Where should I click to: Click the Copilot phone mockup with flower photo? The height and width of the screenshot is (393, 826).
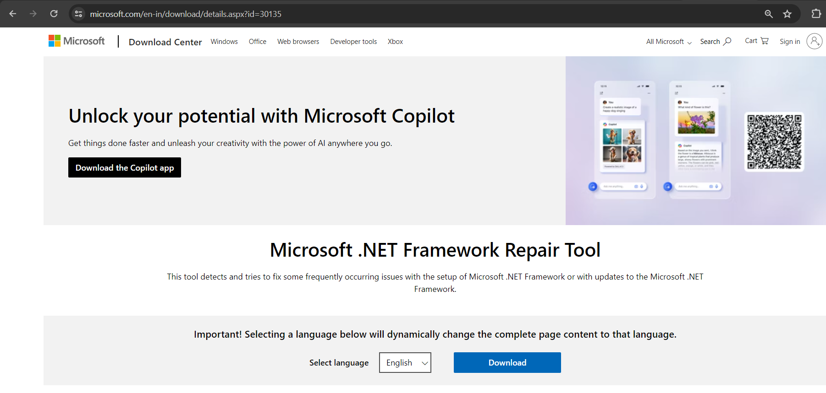click(x=699, y=140)
